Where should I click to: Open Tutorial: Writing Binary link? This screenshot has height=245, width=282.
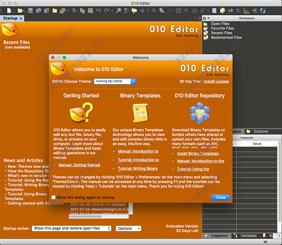(x=138, y=168)
